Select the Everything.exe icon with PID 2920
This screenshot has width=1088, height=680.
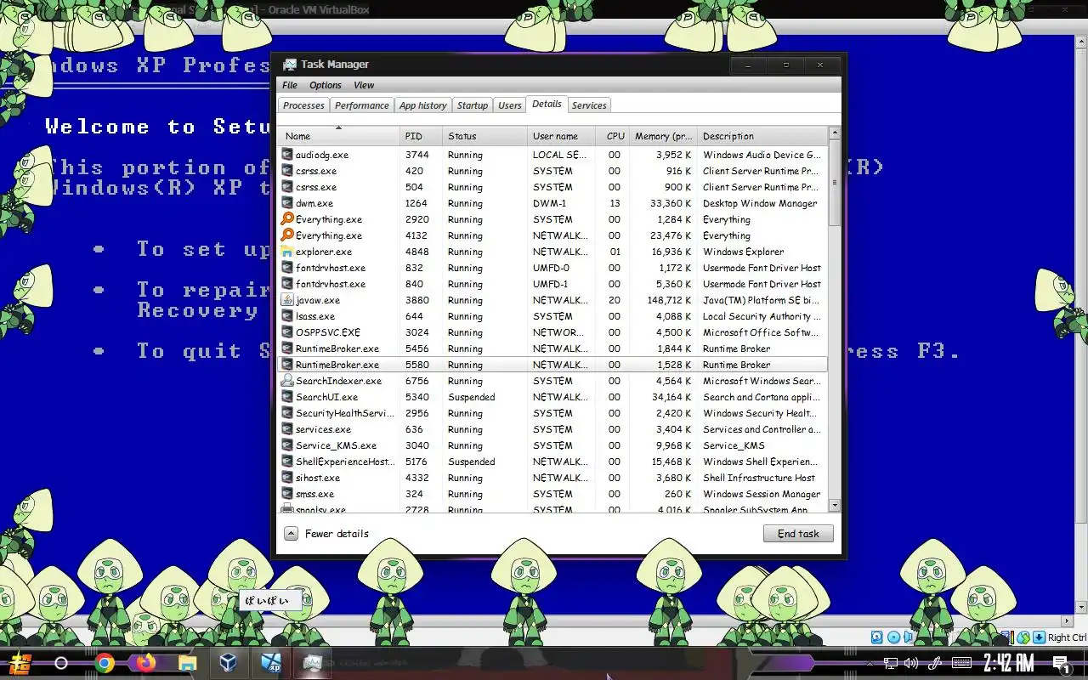tap(287, 219)
